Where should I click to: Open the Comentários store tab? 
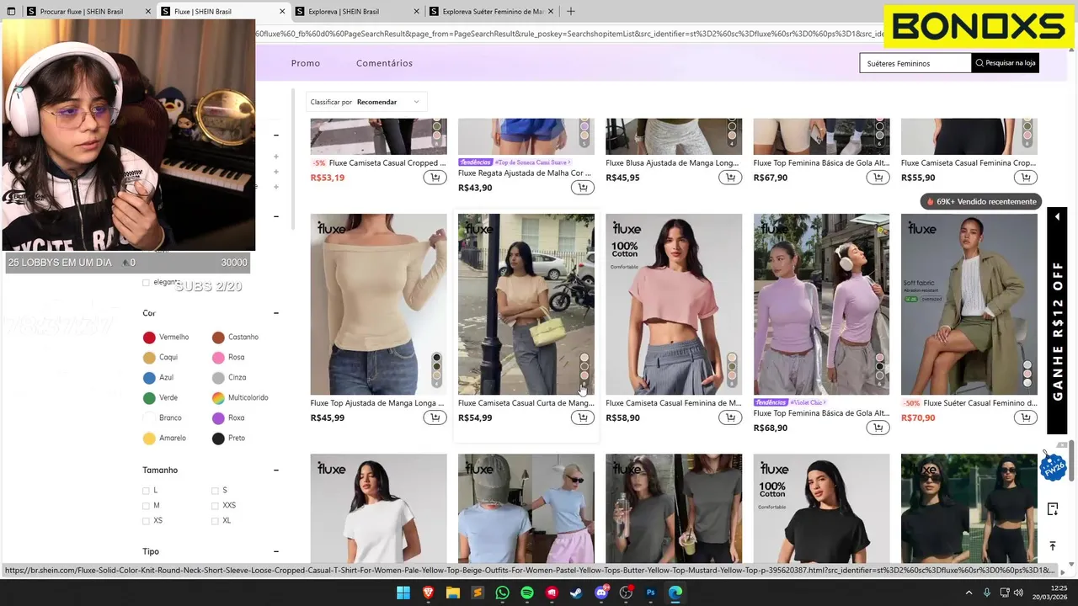pos(384,63)
